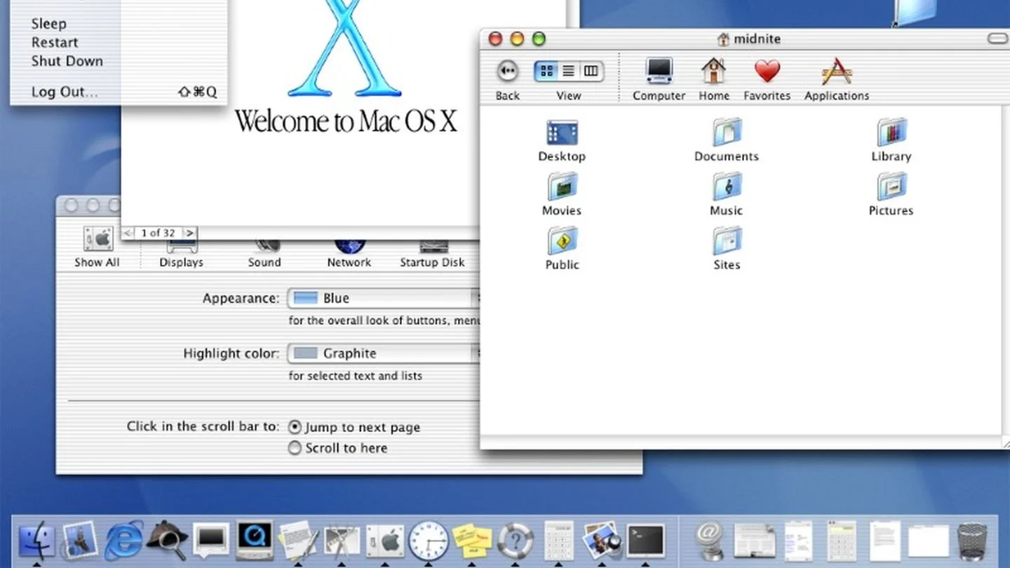
Task: Toggle Finder toolbar with pill button
Action: point(997,39)
